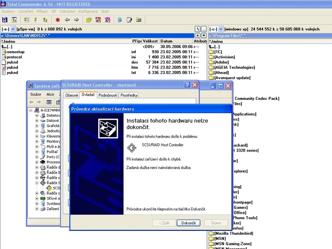Click the red asterisk invert selection icon
The width and height of the screenshot is (332, 249).
58,20
